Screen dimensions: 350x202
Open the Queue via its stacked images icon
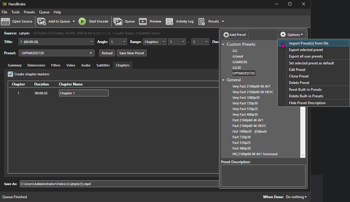pyautogui.click(x=118, y=21)
